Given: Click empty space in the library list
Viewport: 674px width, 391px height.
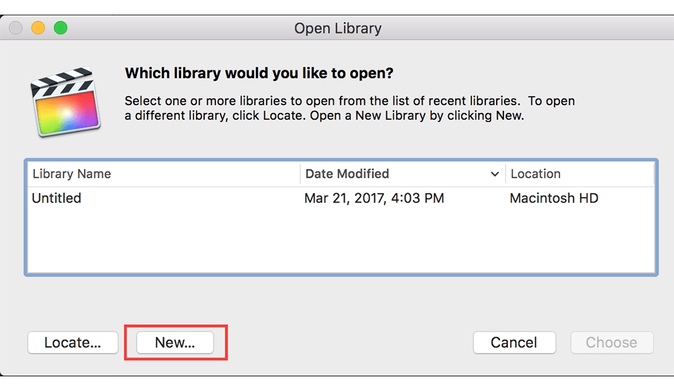Looking at the screenshot, I should 340,243.
